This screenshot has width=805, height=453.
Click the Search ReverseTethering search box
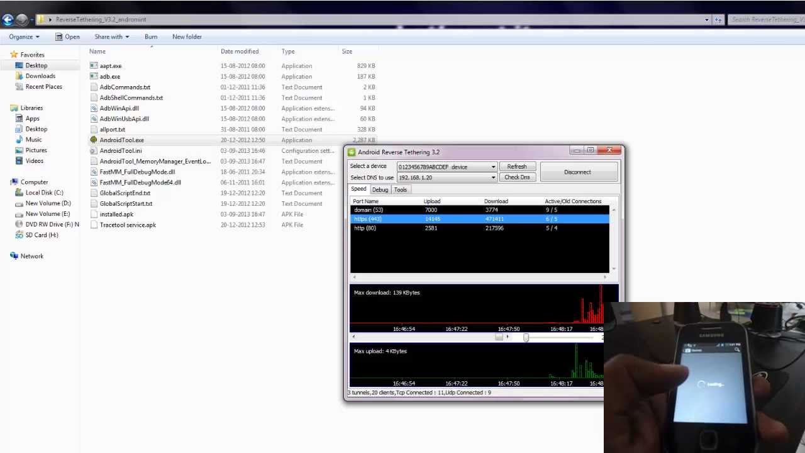766,20
